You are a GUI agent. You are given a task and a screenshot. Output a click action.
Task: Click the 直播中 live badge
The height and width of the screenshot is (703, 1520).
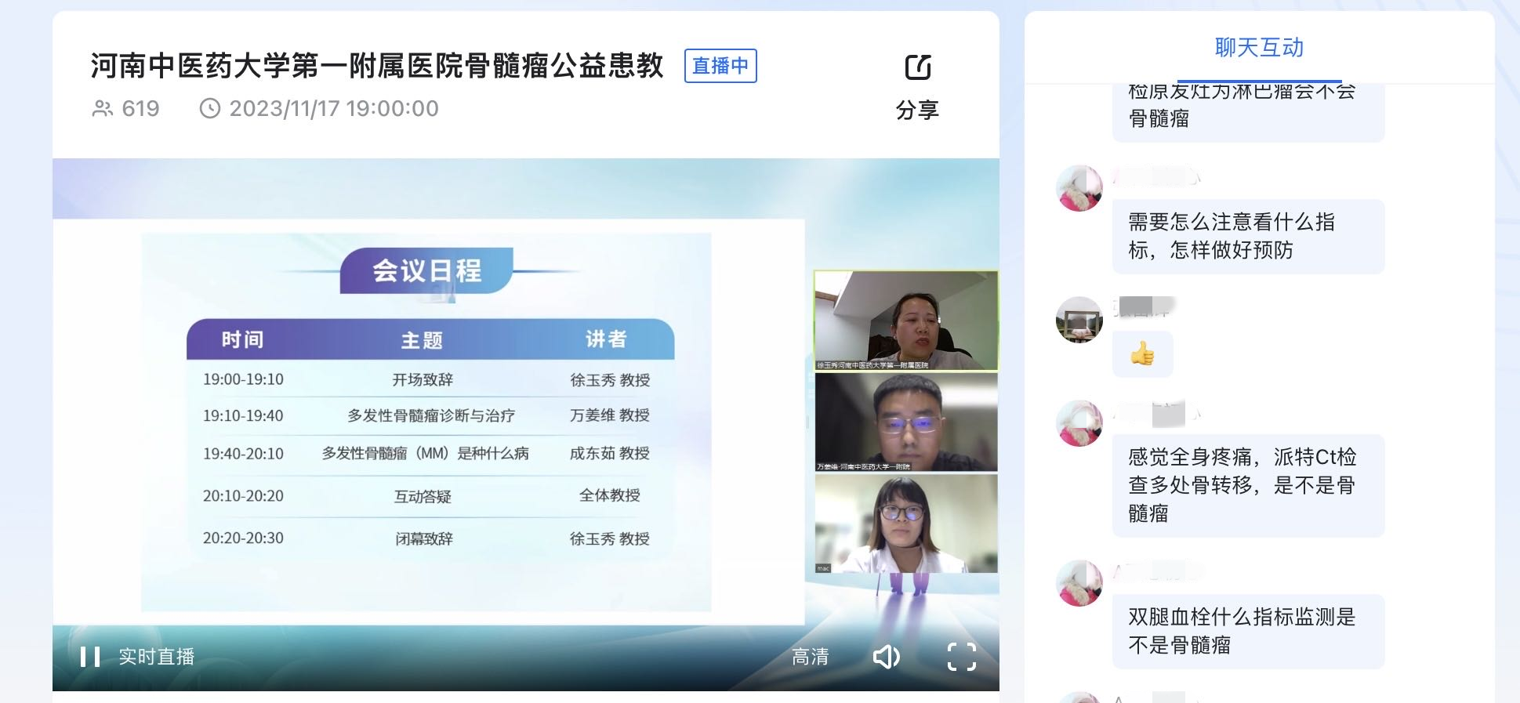click(720, 66)
